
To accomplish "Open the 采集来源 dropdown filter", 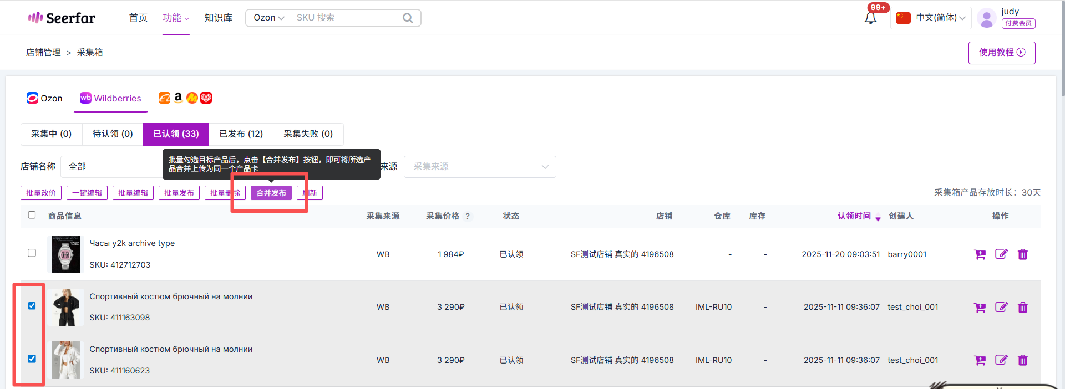I will point(480,167).
